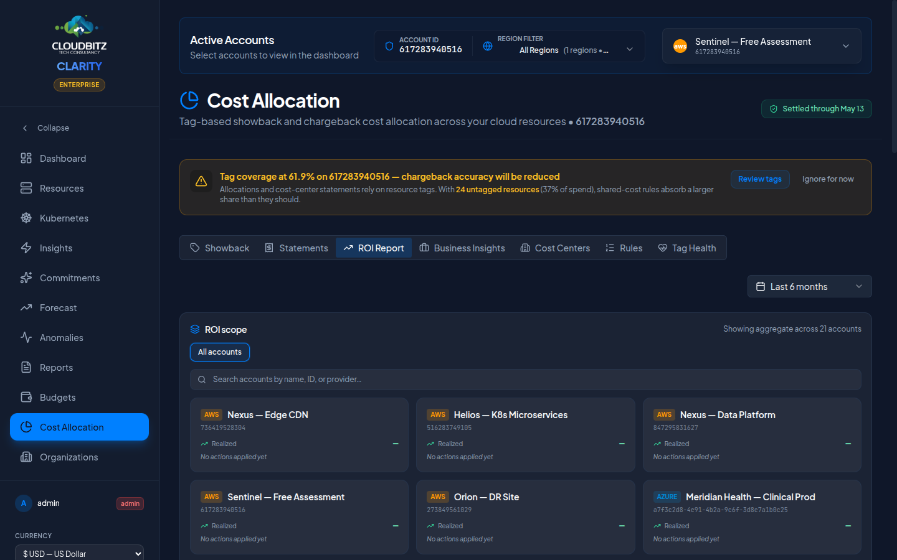The width and height of the screenshot is (897, 560).
Task: Switch to the Rules tab
Action: [x=624, y=248]
